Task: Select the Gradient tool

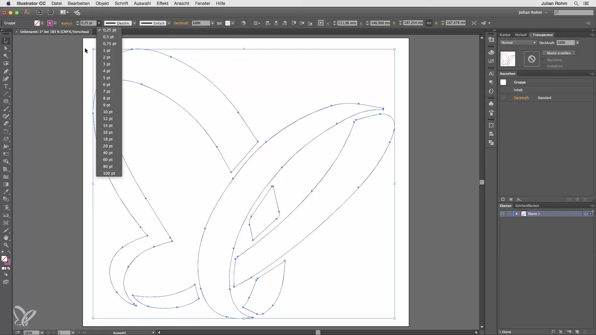Action: coord(6,184)
